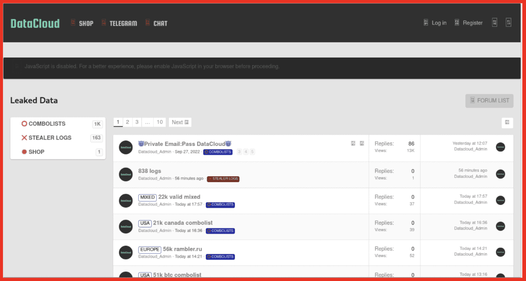Open the SHOP sub-forum in the sidebar list

[x=37, y=152]
